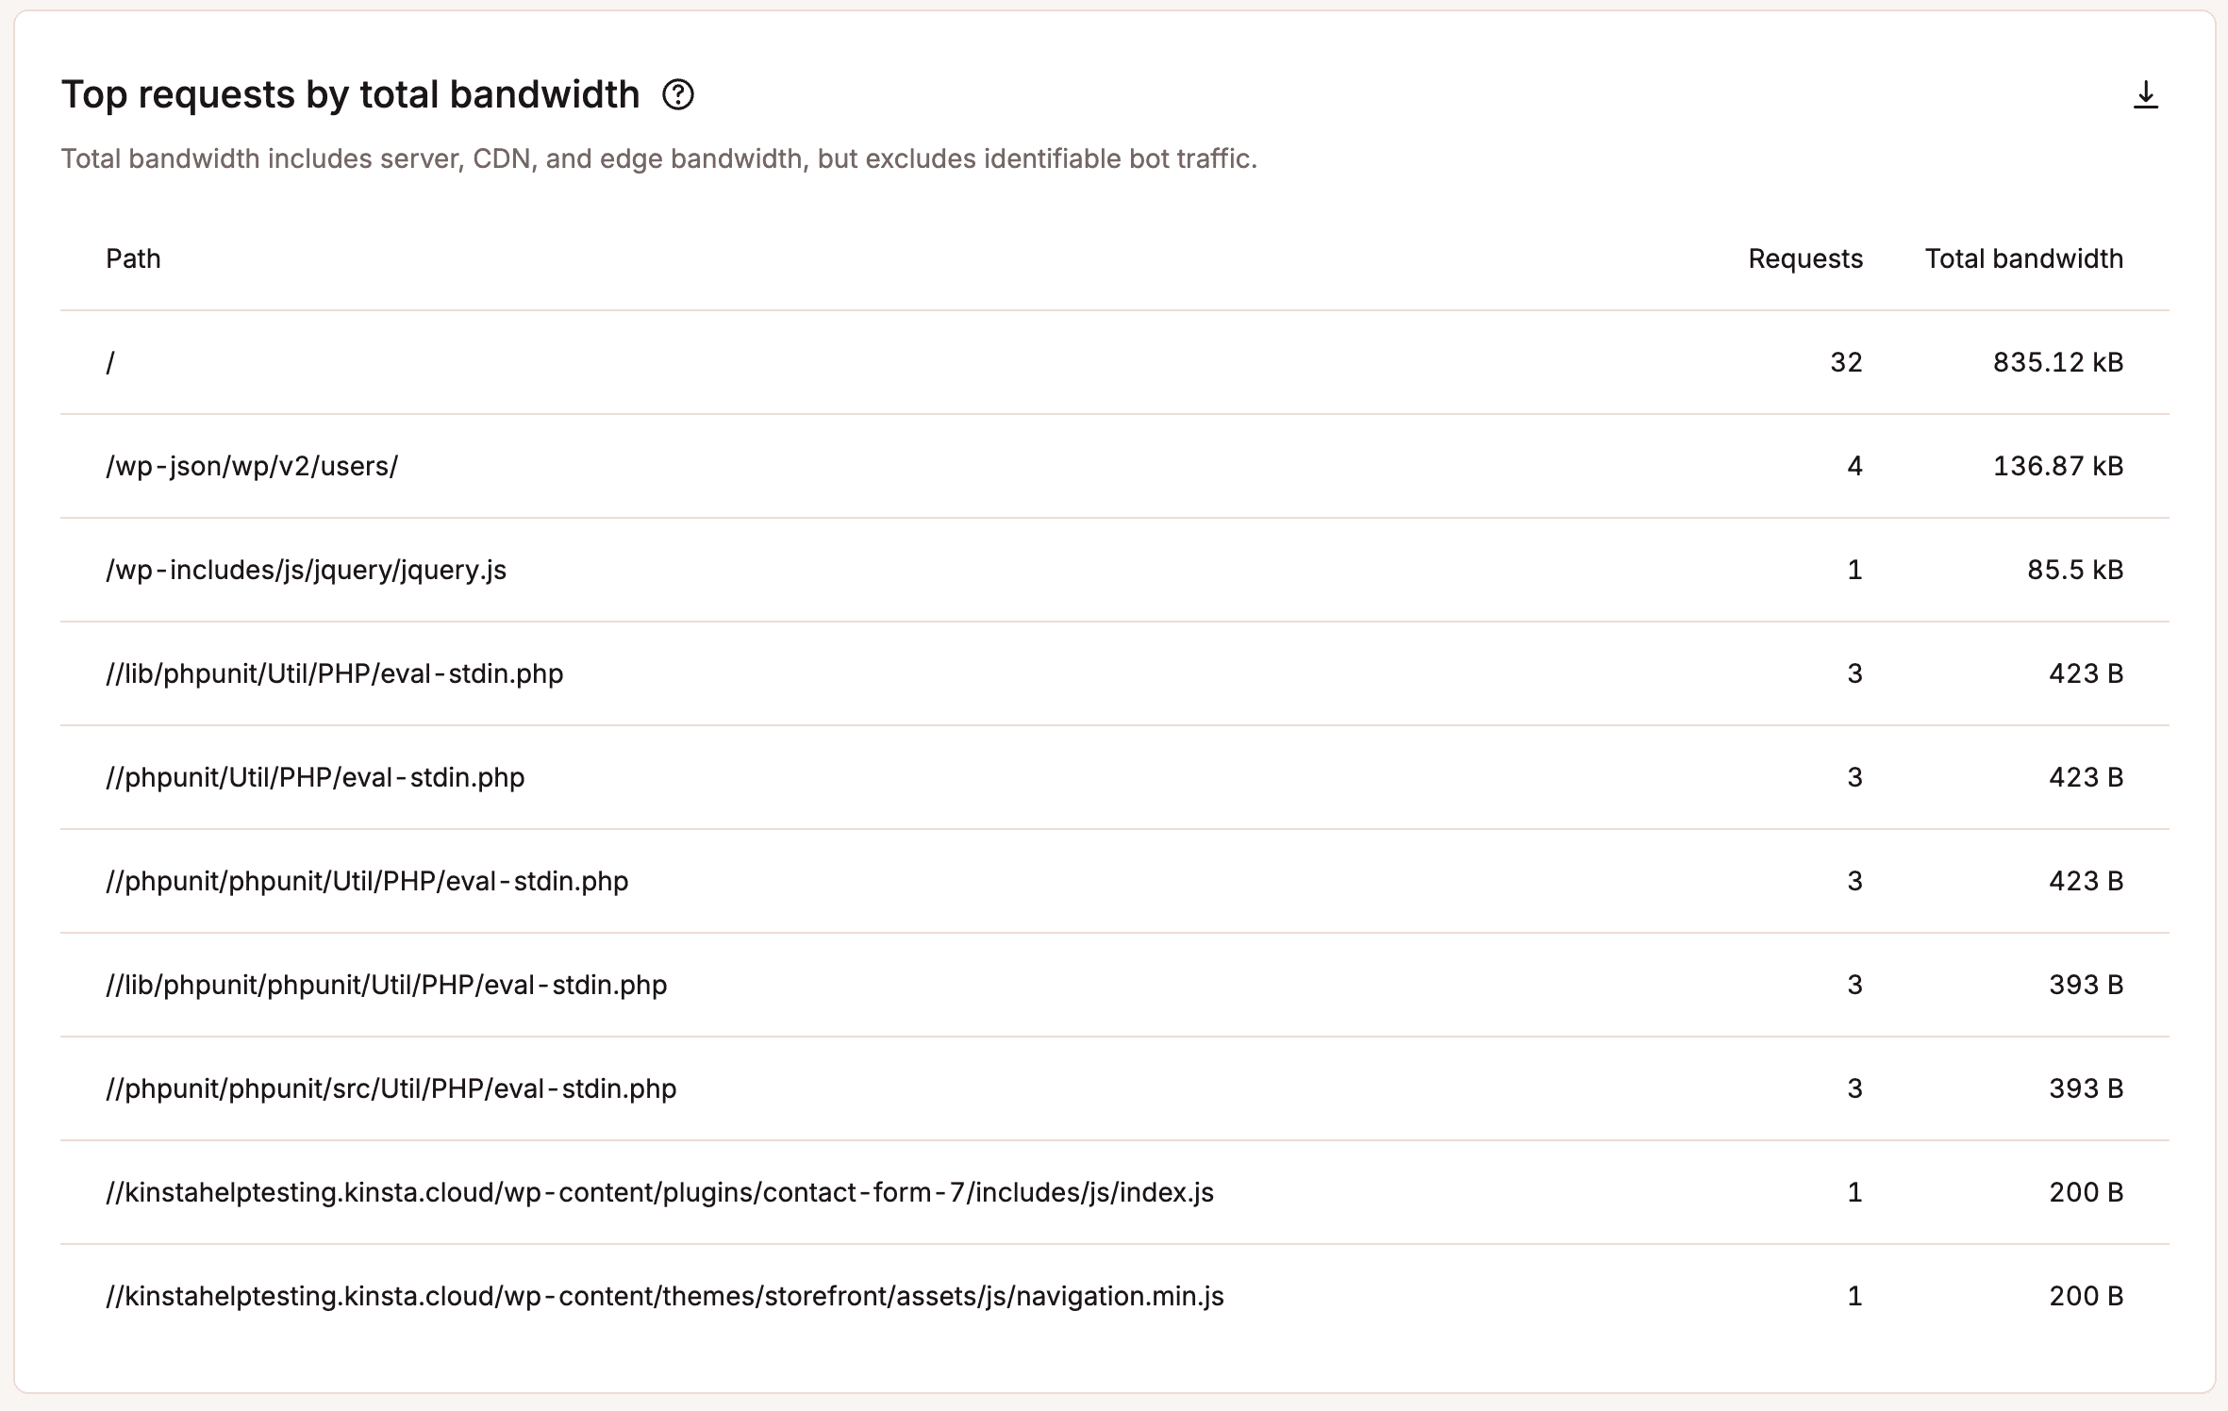
Task: Click the help question mark icon
Action: (x=677, y=95)
